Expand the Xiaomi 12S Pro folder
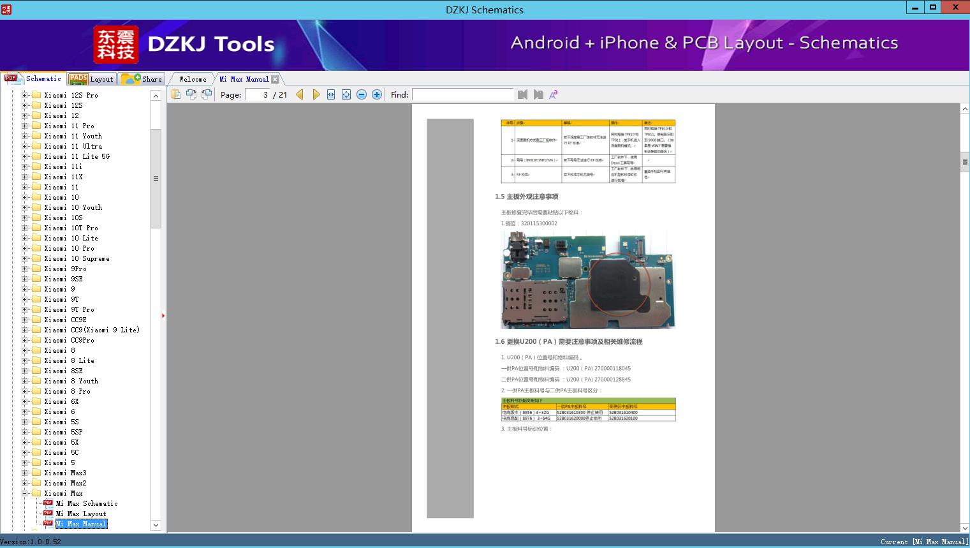 (x=25, y=95)
